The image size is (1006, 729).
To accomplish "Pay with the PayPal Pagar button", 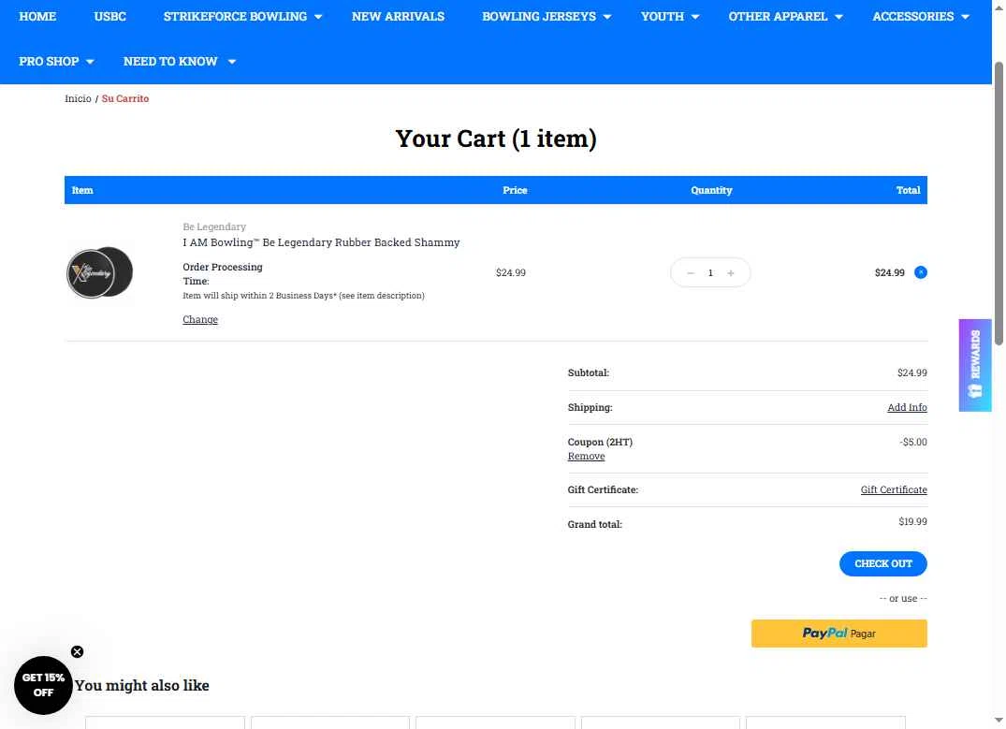I will 838,634.
